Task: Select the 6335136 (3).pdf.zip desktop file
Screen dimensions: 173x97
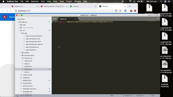Action: tap(165, 81)
